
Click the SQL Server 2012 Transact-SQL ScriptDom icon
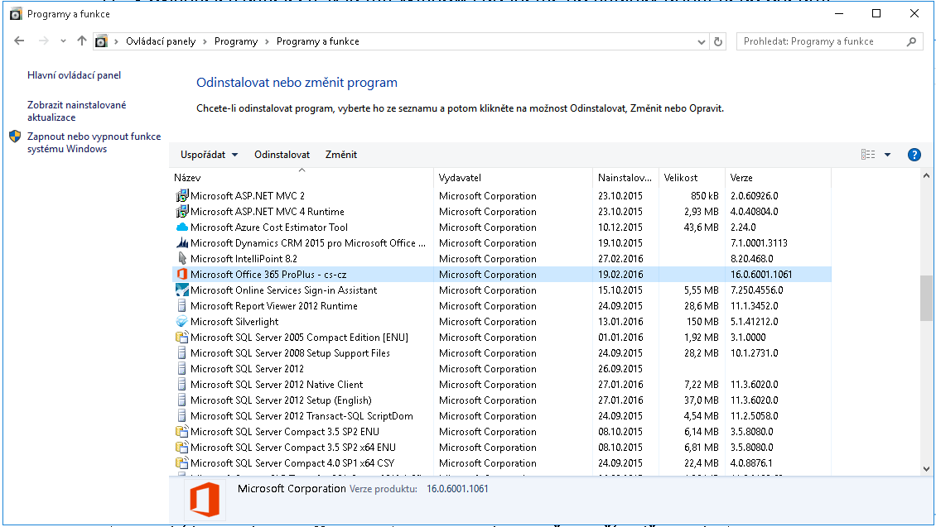coord(182,416)
